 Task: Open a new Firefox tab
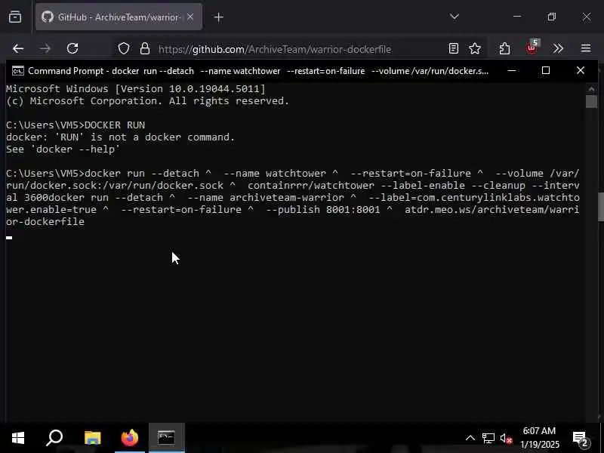[218, 17]
